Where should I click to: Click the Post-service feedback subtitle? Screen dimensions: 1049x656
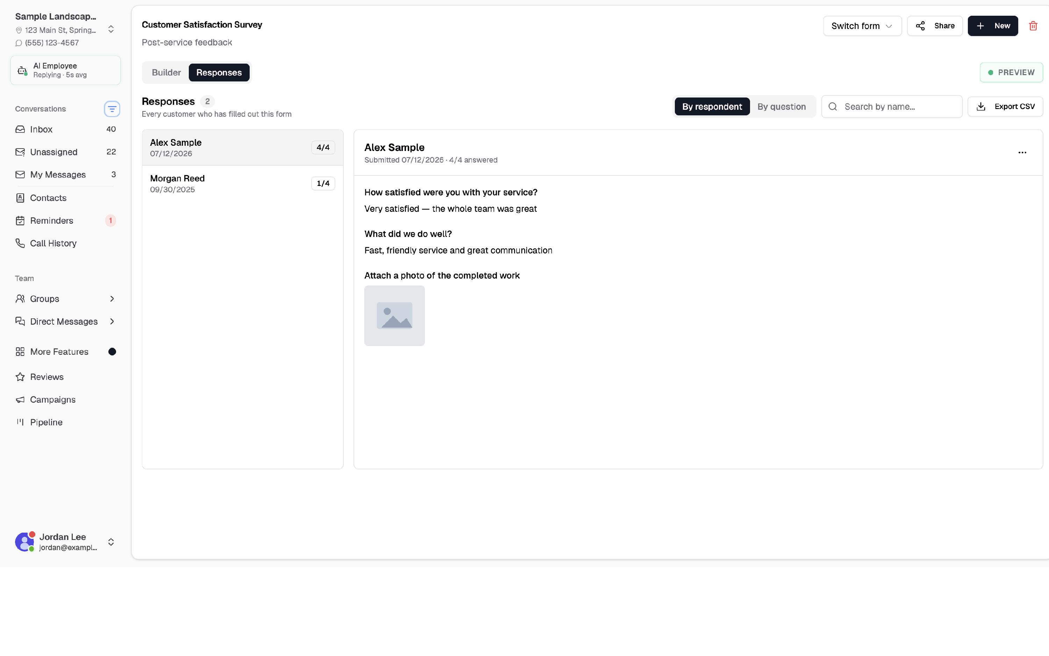coord(187,43)
